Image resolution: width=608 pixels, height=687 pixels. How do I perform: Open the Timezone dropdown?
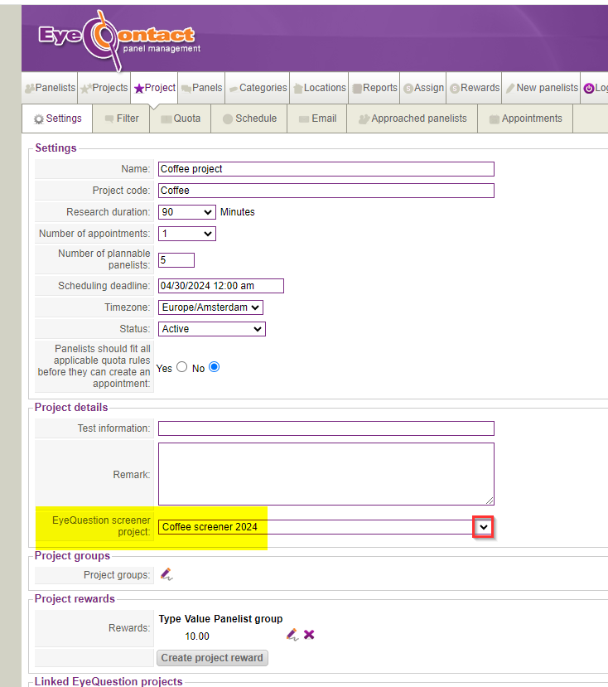tap(210, 307)
